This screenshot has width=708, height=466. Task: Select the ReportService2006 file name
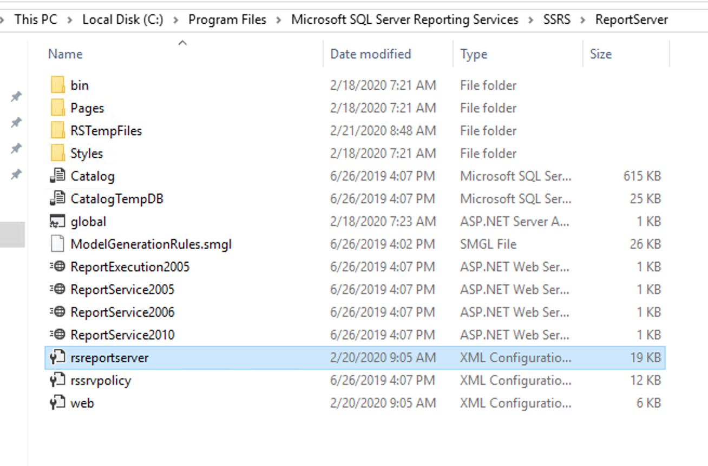[x=122, y=312]
